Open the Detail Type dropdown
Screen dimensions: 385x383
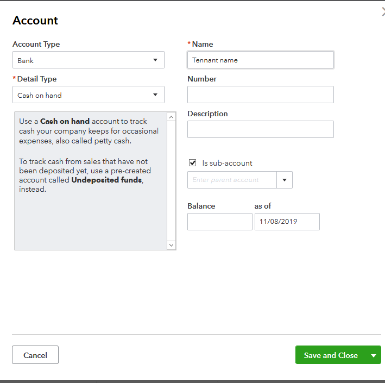[88, 95]
